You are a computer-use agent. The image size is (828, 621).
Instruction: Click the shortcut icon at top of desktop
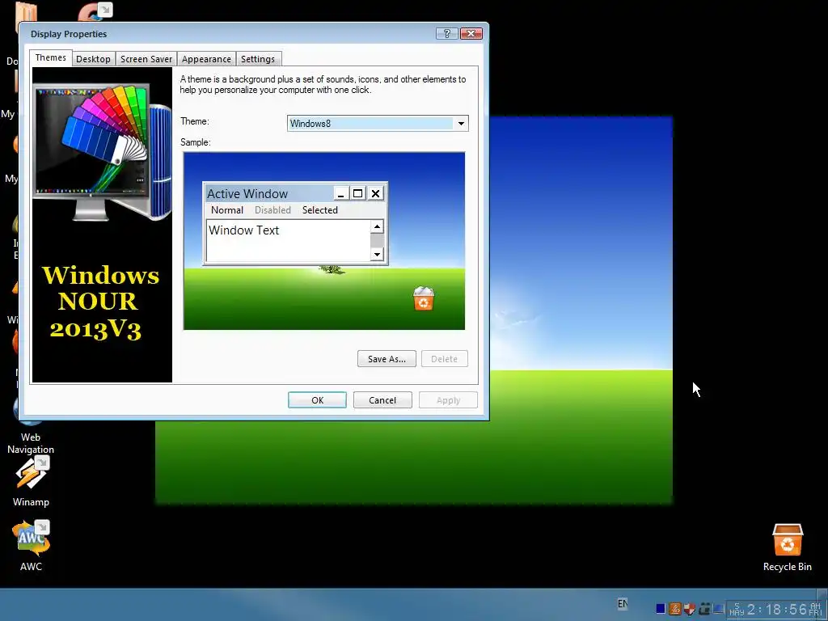[95, 11]
